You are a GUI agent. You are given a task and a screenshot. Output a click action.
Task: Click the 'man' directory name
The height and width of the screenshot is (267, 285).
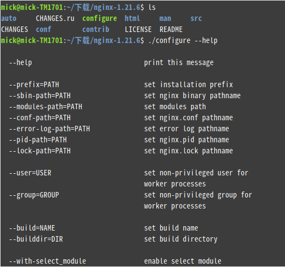(165, 19)
